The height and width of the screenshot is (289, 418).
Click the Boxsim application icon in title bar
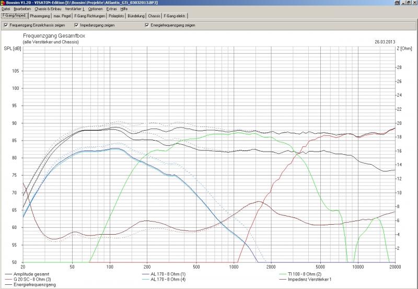tap(3, 3)
